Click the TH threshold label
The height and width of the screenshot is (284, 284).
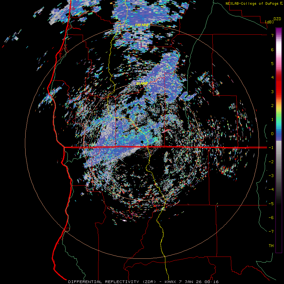click(x=271, y=246)
